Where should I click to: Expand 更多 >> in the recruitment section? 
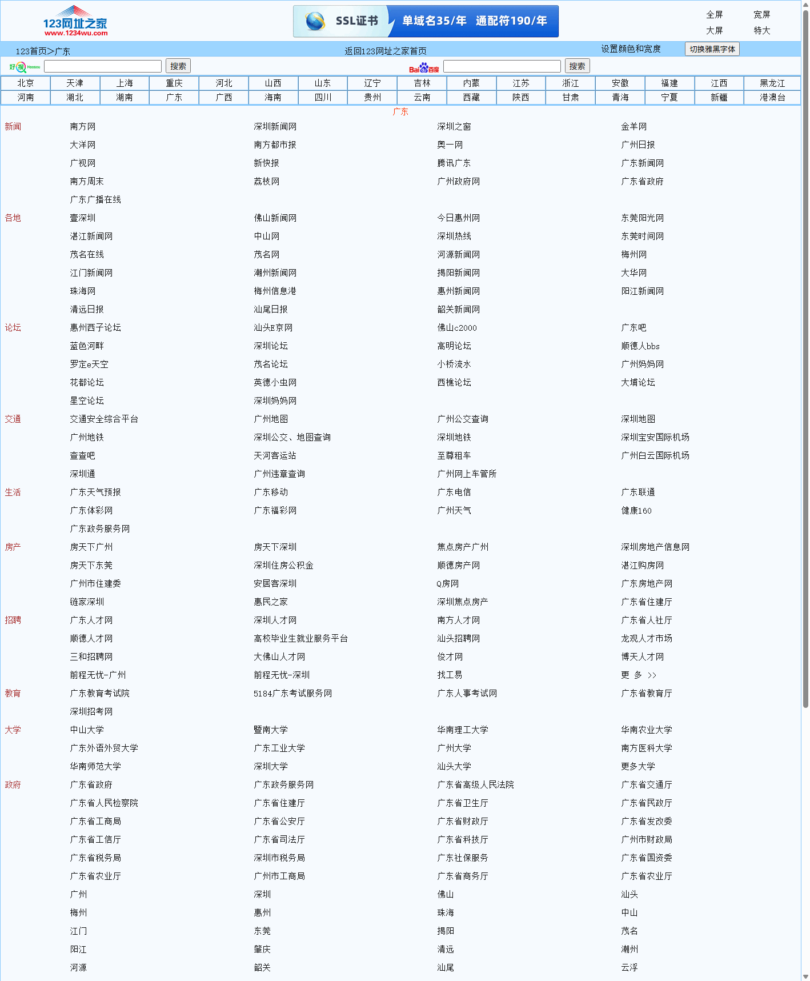click(639, 675)
